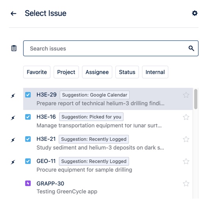Click the purple GRAPP-30 issue type icon
This screenshot has height=199, width=200.
(x=28, y=183)
